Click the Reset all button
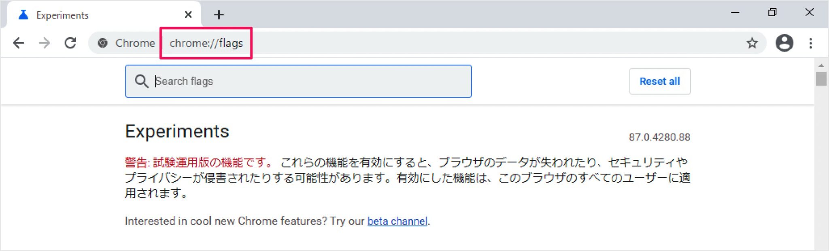829x251 pixels. pos(660,81)
